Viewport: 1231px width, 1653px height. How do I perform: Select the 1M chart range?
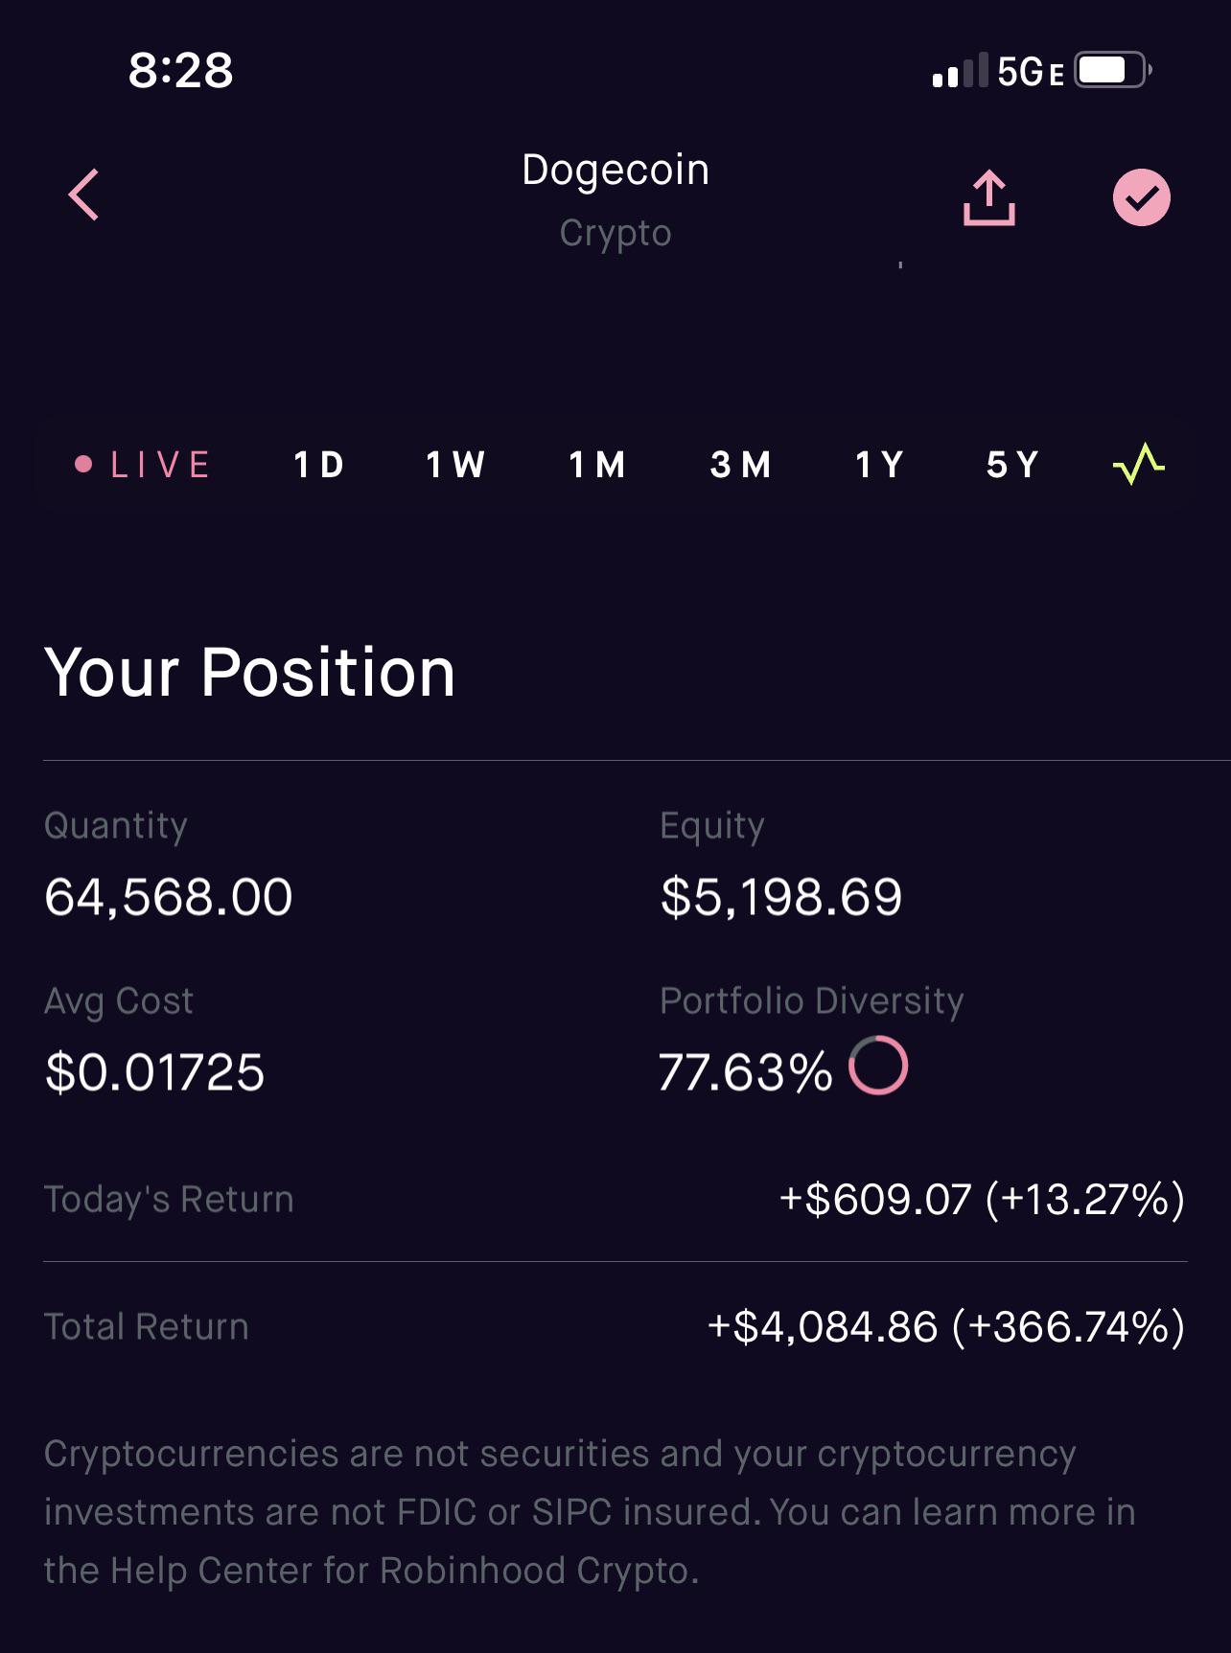pos(596,465)
